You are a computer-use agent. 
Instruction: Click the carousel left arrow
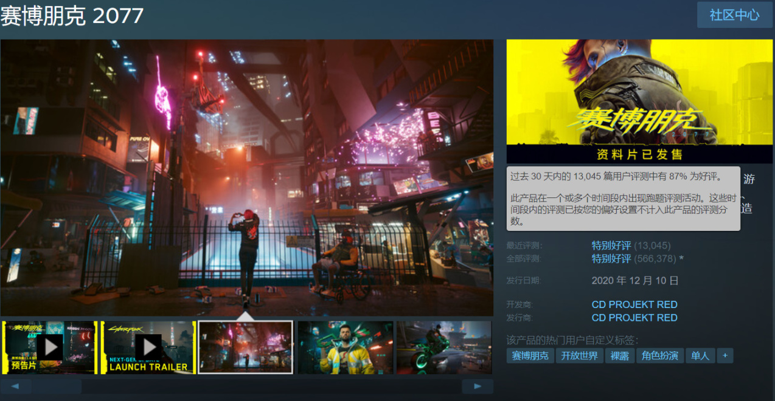[16, 386]
